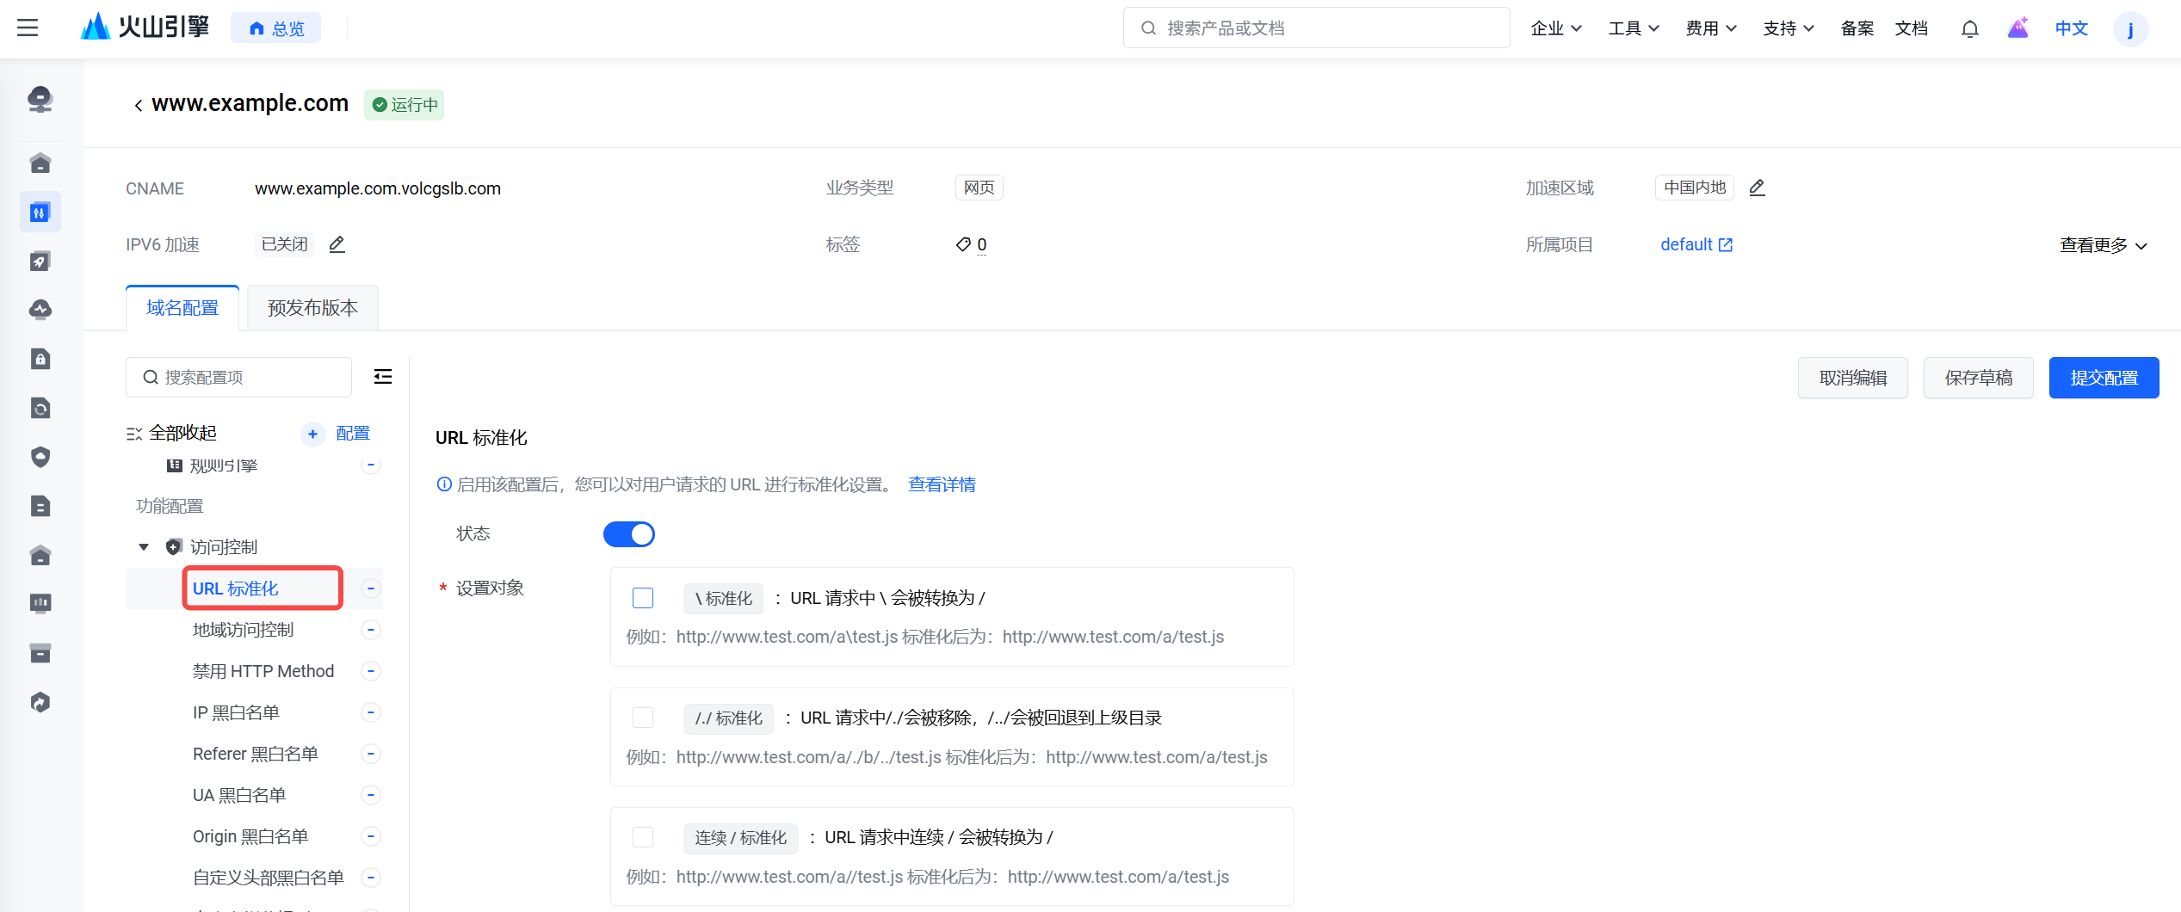The width and height of the screenshot is (2181, 912).
Task: Go back using the arrow beside www.example.com
Action: point(138,105)
